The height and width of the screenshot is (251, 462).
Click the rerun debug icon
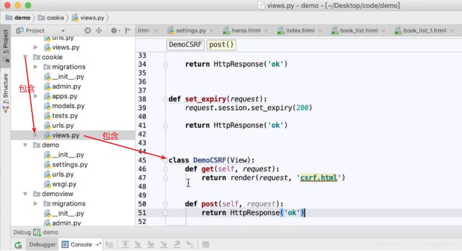tap(18, 245)
